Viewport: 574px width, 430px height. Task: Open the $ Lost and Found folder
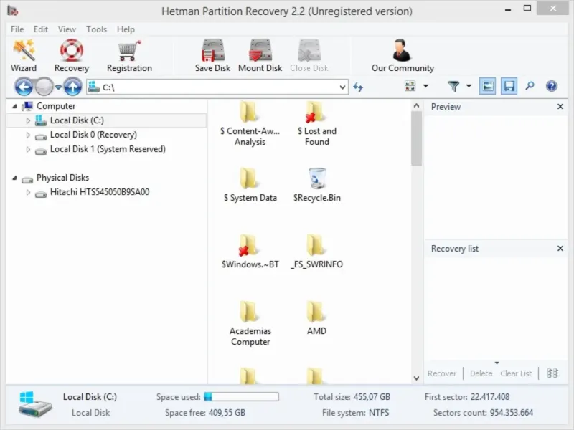316,124
